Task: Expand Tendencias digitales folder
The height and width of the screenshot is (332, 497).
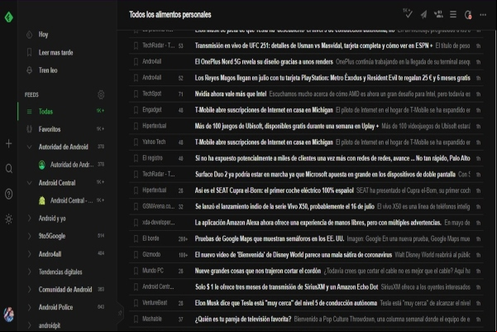Action: [30, 272]
